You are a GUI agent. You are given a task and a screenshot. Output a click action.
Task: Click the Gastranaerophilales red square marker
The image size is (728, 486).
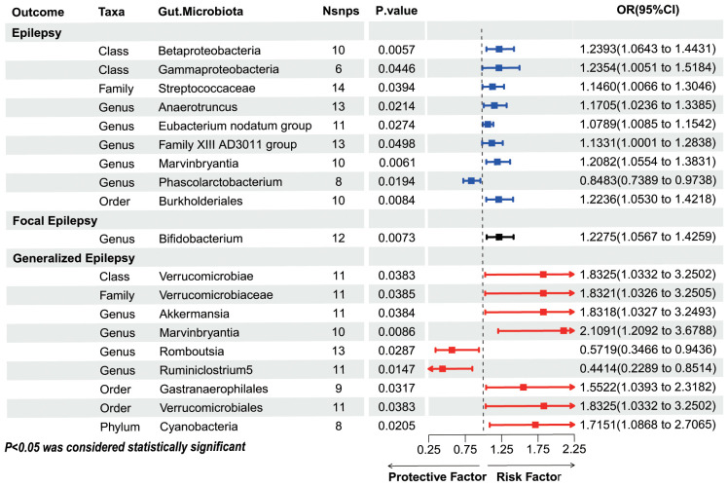pos(524,387)
